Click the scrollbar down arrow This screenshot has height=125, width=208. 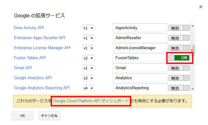tap(193, 89)
